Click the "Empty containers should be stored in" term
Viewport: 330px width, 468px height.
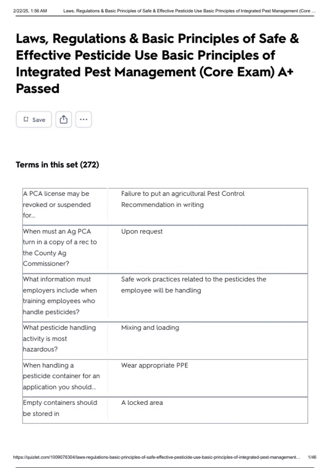pos(60,408)
